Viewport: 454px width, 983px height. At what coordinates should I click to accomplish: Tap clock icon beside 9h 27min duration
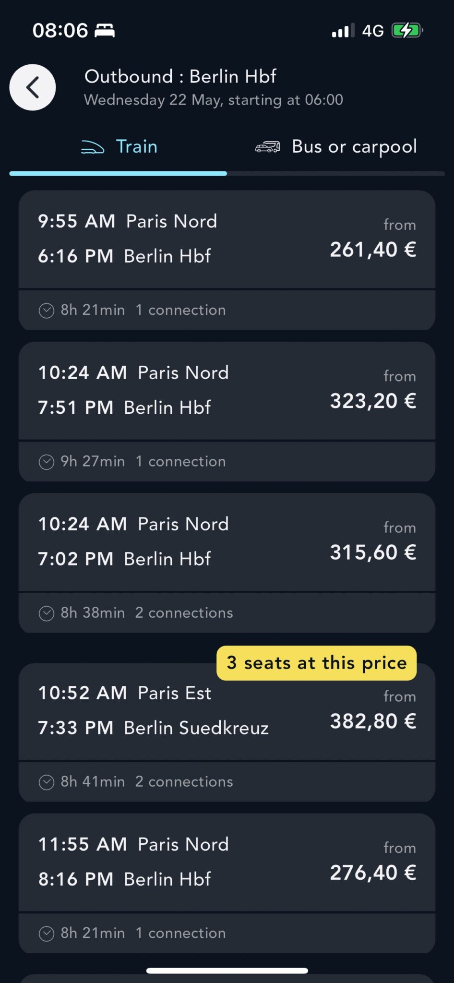(x=46, y=462)
